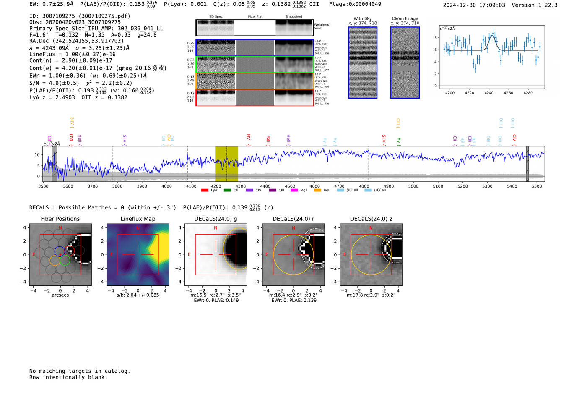Click the Cont(w) = 4.20 gmag line
This screenshot has height=400, width=587.
98,68
